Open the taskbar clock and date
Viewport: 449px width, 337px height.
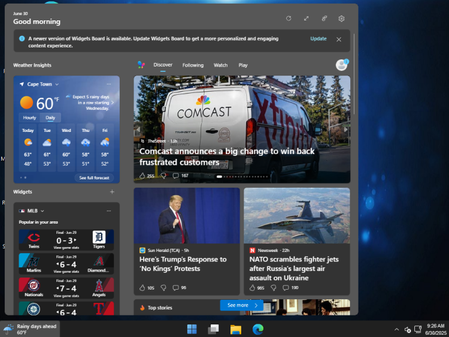435,329
